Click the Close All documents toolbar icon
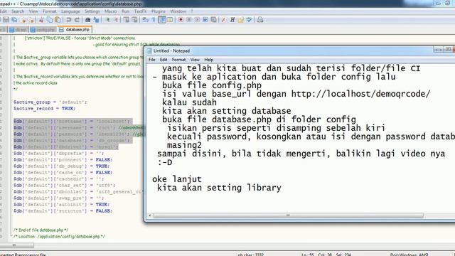 31,20
